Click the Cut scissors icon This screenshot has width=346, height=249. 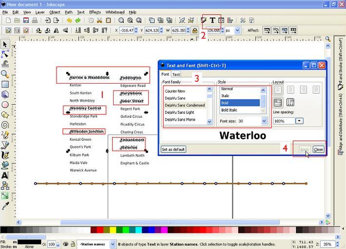point(99,20)
